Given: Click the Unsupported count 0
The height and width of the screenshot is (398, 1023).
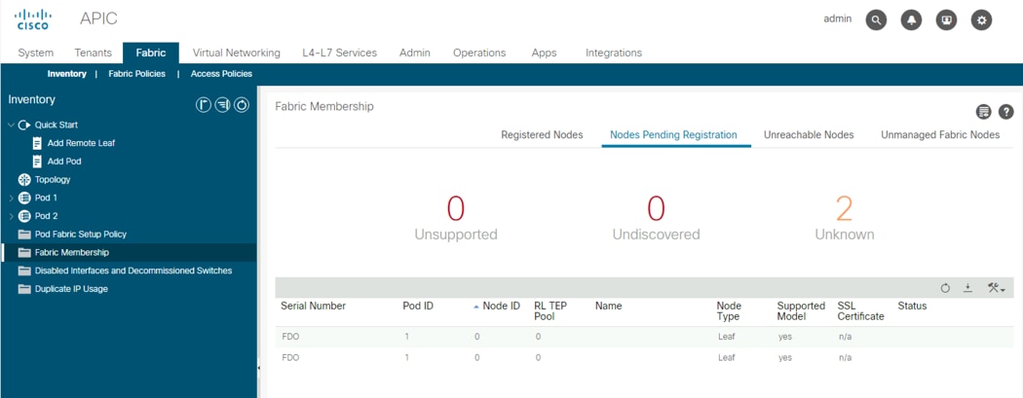Looking at the screenshot, I should (455, 208).
